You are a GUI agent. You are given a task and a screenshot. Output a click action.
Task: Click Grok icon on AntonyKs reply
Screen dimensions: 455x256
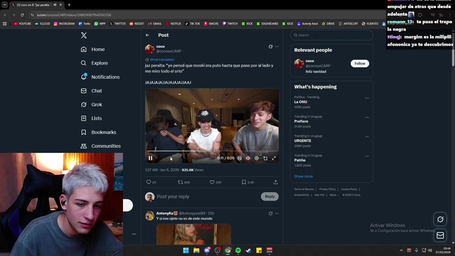click(x=271, y=213)
